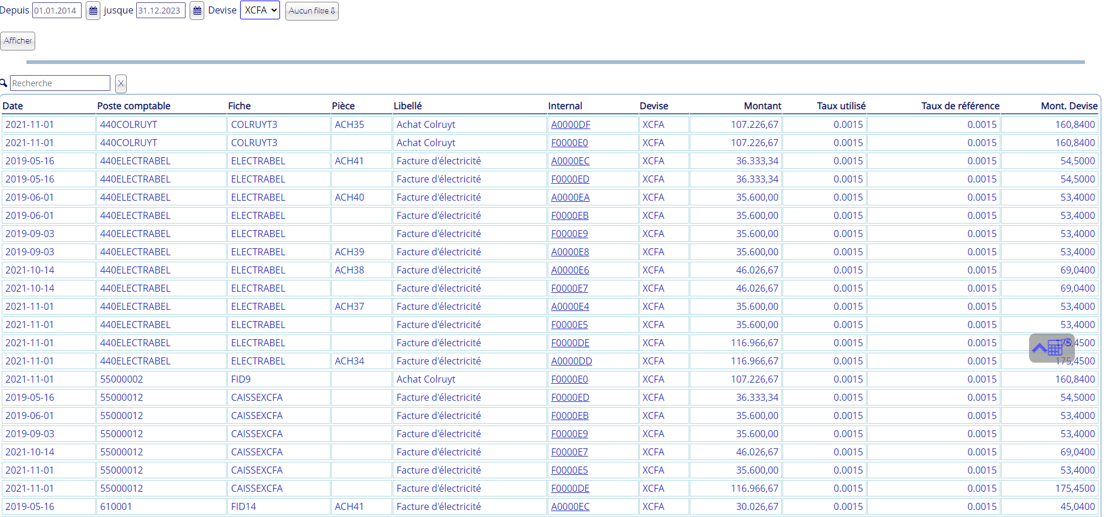Open the calendar picker for the Depuis date
This screenshot has width=1106, height=517.
pos(93,11)
